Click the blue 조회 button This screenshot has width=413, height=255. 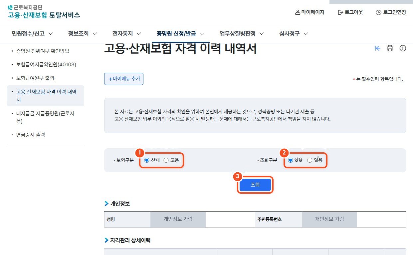[255, 185]
